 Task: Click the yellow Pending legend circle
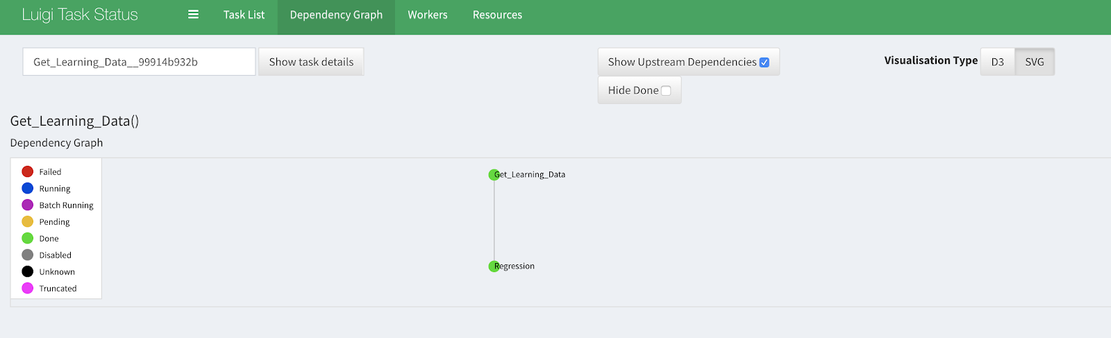[28, 221]
